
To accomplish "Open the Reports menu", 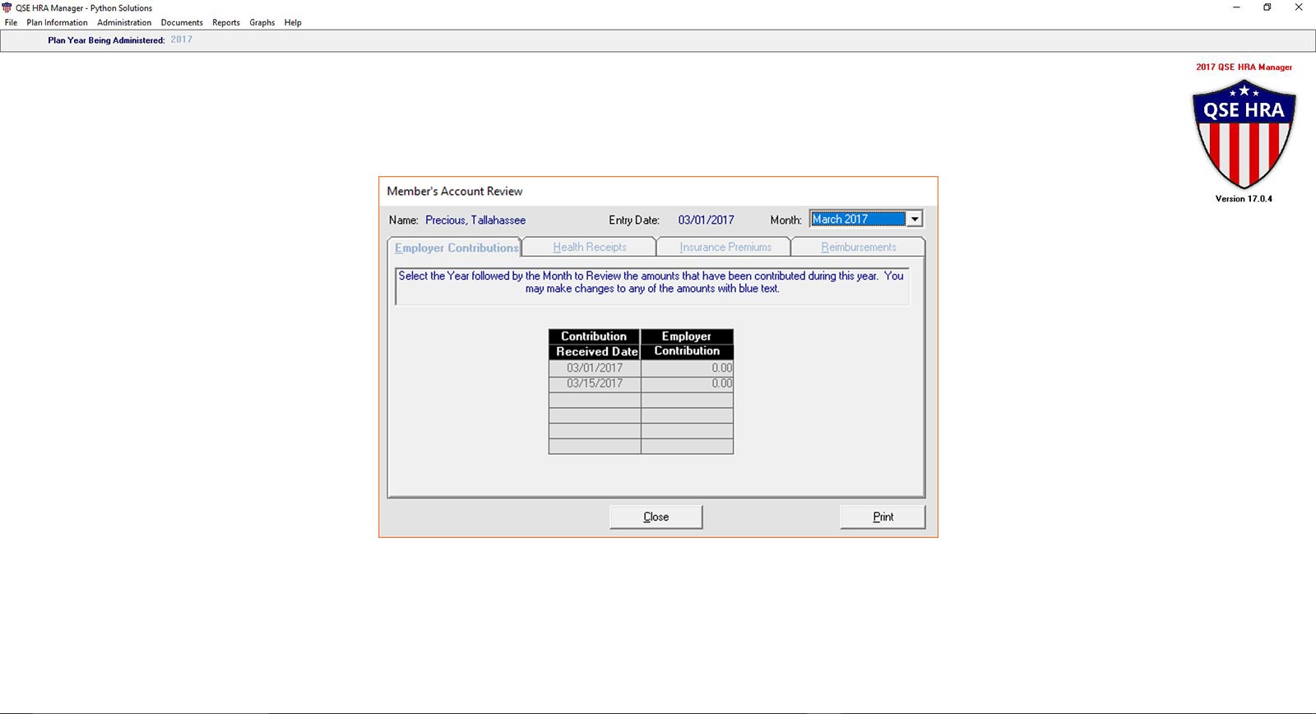I will [x=226, y=22].
